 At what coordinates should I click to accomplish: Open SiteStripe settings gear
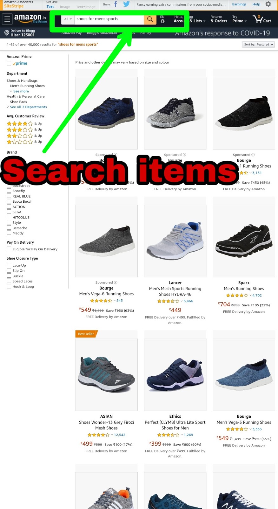pyautogui.click(x=268, y=4)
